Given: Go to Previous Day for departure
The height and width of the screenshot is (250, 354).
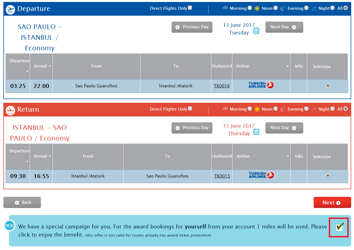Looking at the screenshot, I should coord(192,27).
